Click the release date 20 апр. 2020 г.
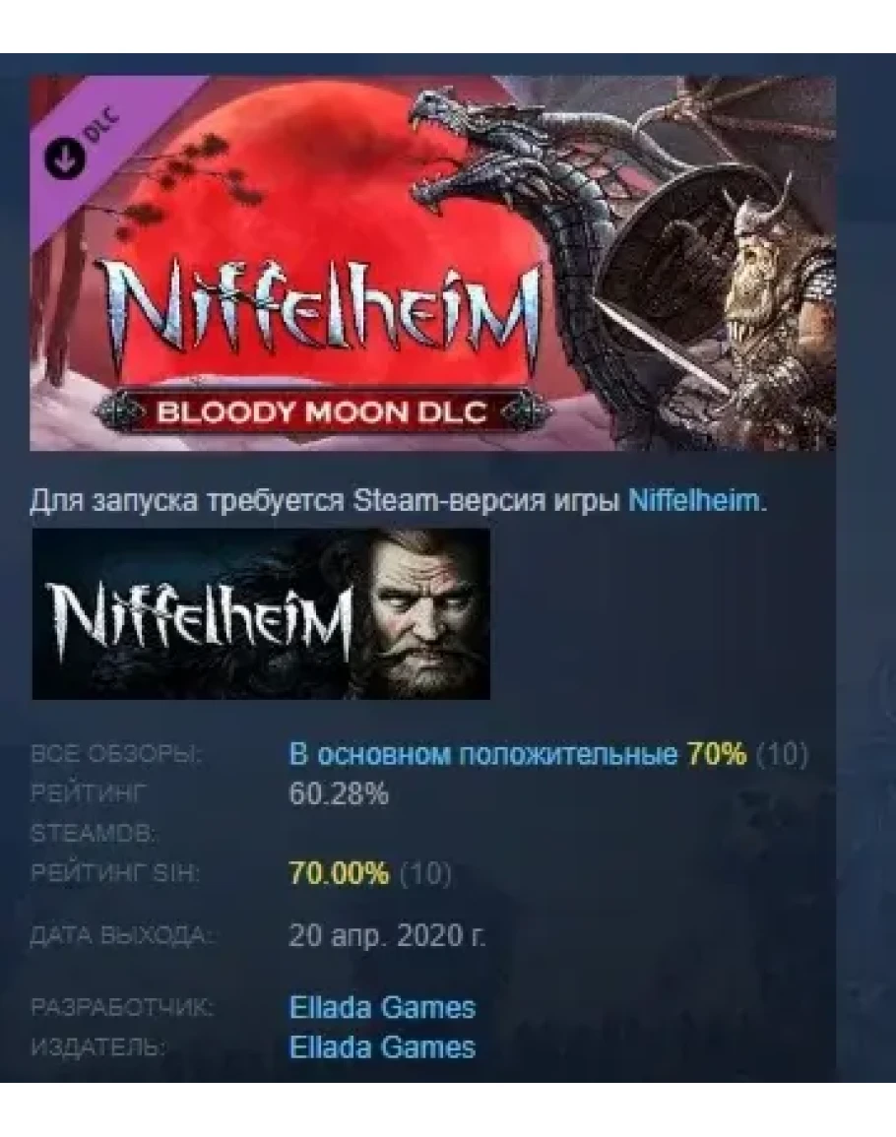The image size is (896, 1137). point(387,935)
